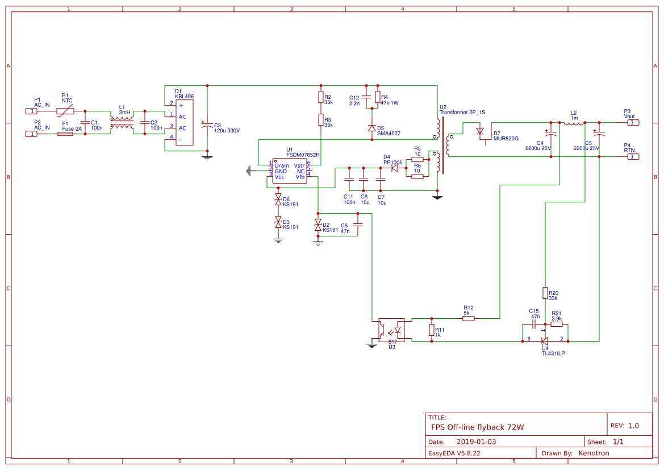The width and height of the screenshot is (664, 470).
Task: Click the MUR820G diode D7
Action: point(480,131)
